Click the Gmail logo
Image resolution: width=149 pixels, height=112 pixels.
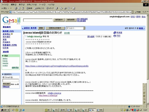coord(11,20)
